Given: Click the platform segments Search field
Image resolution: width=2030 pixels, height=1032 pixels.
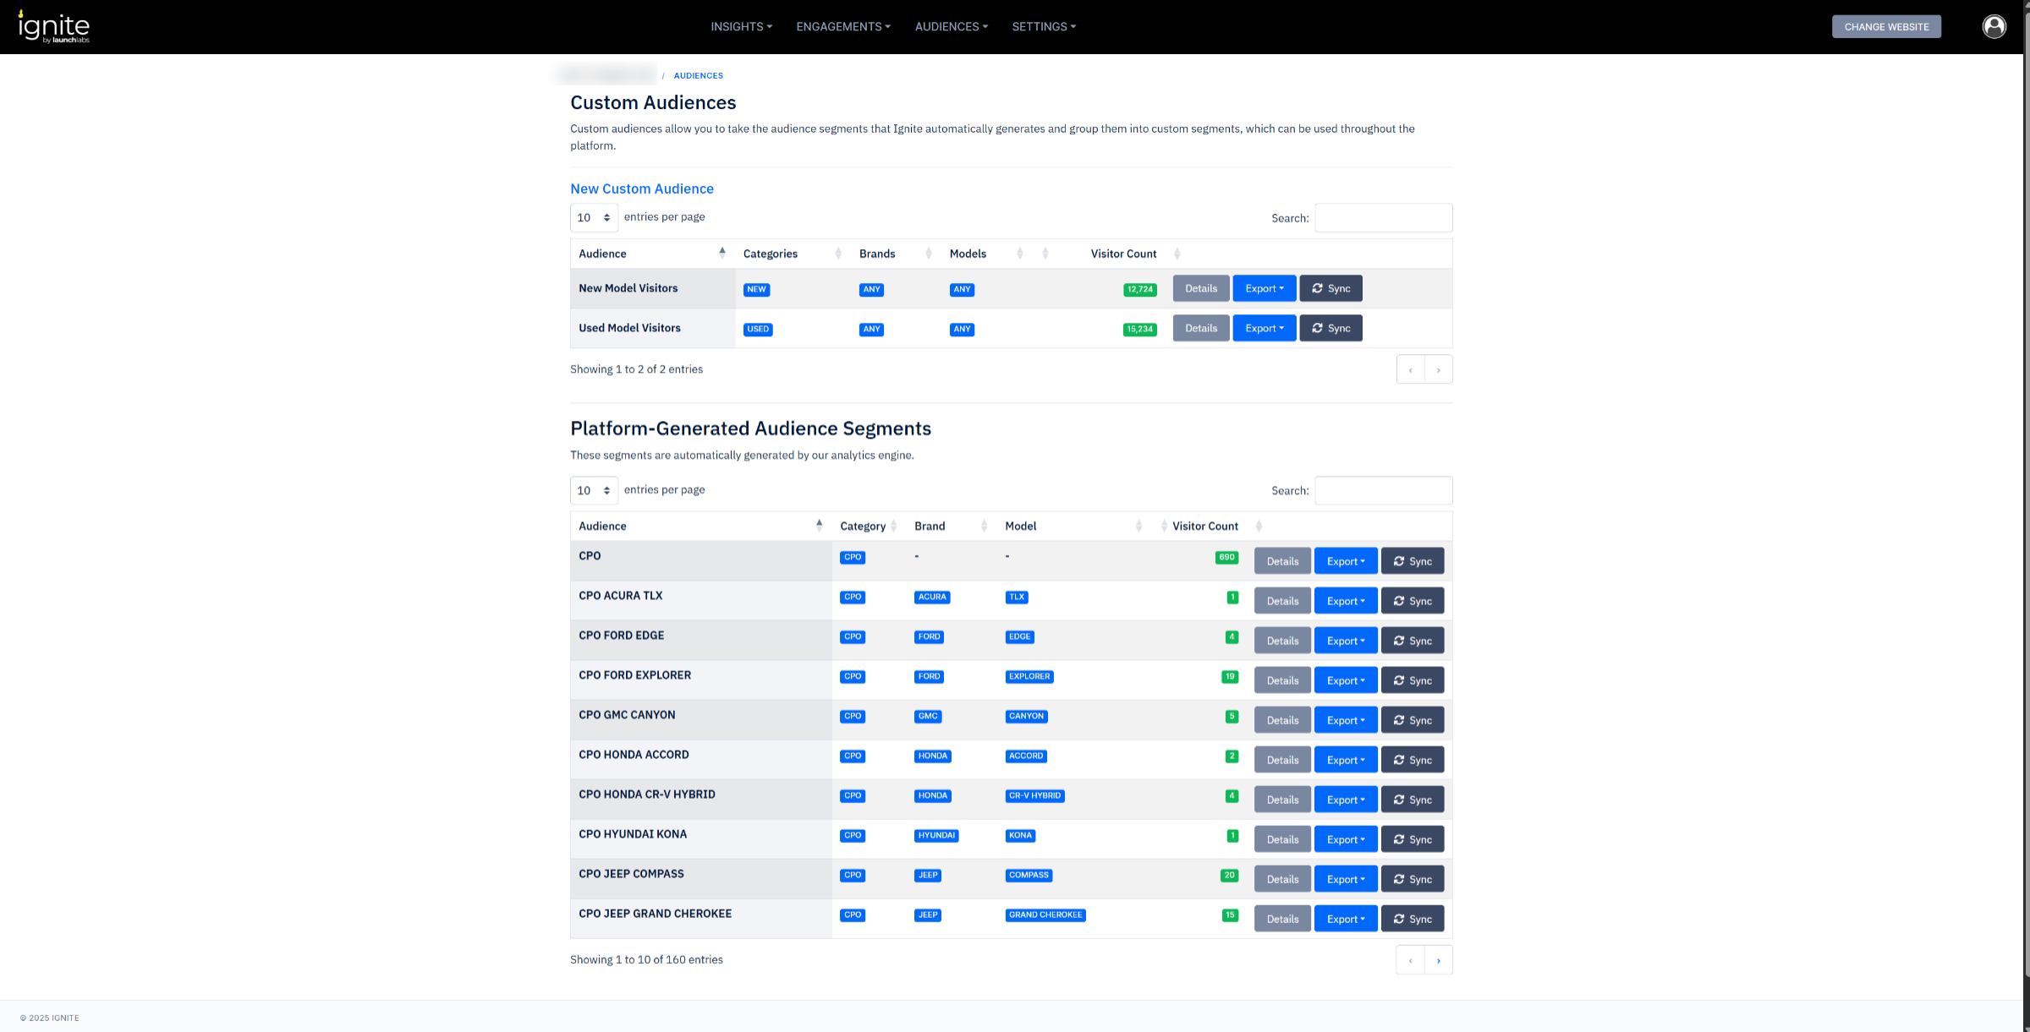Looking at the screenshot, I should pyautogui.click(x=1383, y=490).
